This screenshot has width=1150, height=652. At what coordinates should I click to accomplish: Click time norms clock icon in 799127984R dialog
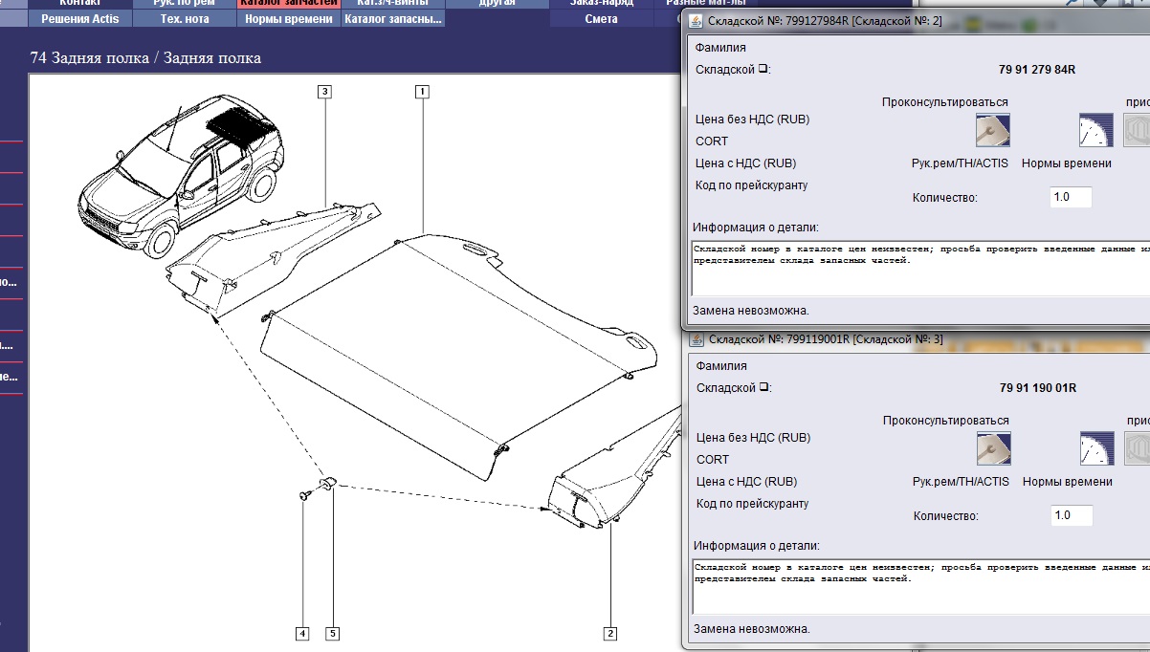(x=1095, y=130)
